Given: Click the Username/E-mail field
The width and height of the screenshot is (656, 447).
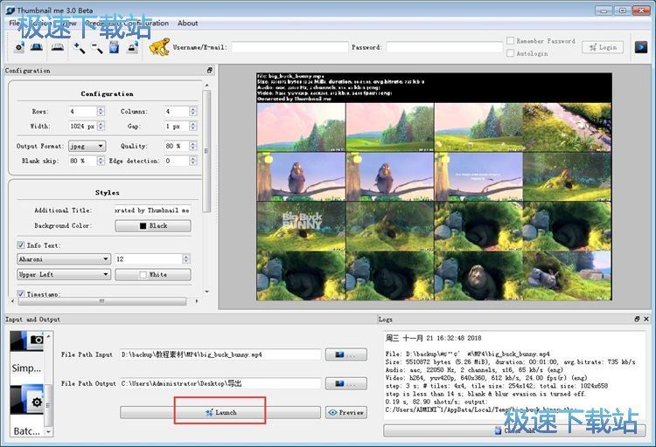Looking at the screenshot, I should [x=290, y=47].
